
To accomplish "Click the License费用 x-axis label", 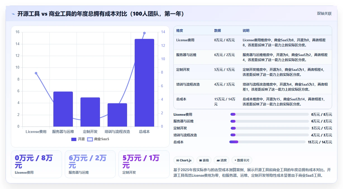I will [x=36, y=132].
